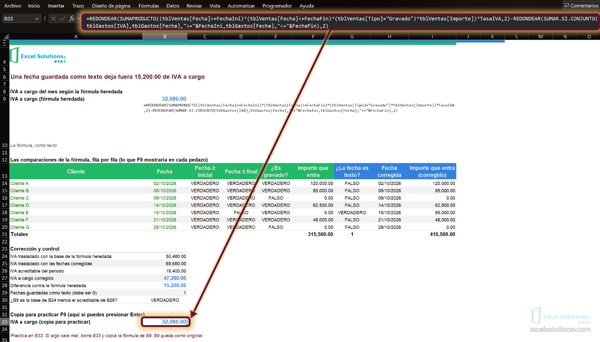Click the 32,080.00 value in row 9
Screen dimensions: 600x342
174,99
